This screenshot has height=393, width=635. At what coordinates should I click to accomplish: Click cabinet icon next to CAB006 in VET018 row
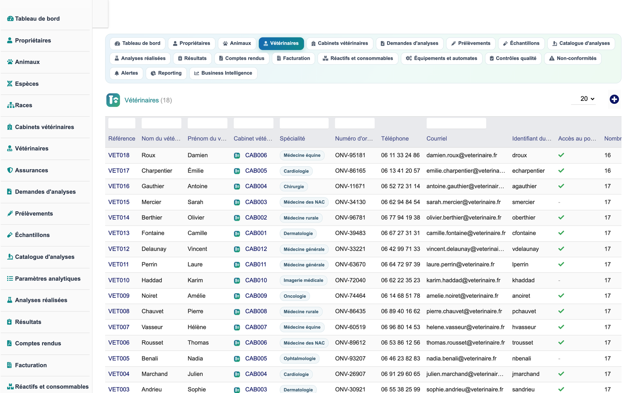pyautogui.click(x=237, y=155)
